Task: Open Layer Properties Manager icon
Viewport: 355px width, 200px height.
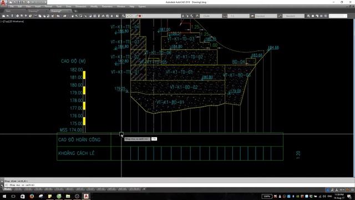Action: click(x=123, y=16)
